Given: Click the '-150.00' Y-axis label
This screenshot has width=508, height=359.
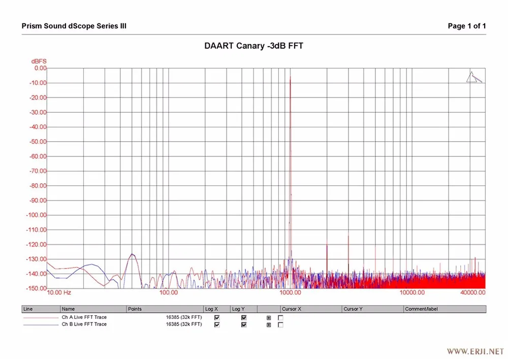Looking at the screenshot, I should point(37,288).
